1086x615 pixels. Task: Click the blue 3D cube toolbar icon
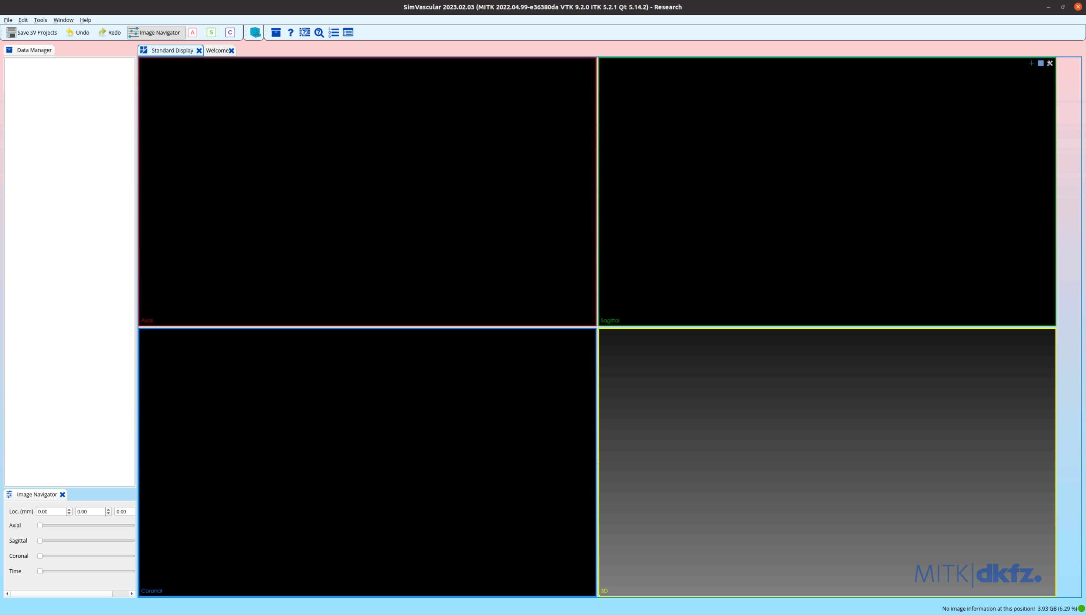click(x=255, y=32)
